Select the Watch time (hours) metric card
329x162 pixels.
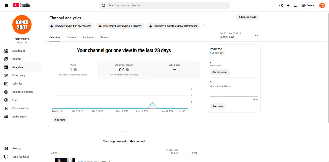124,70
